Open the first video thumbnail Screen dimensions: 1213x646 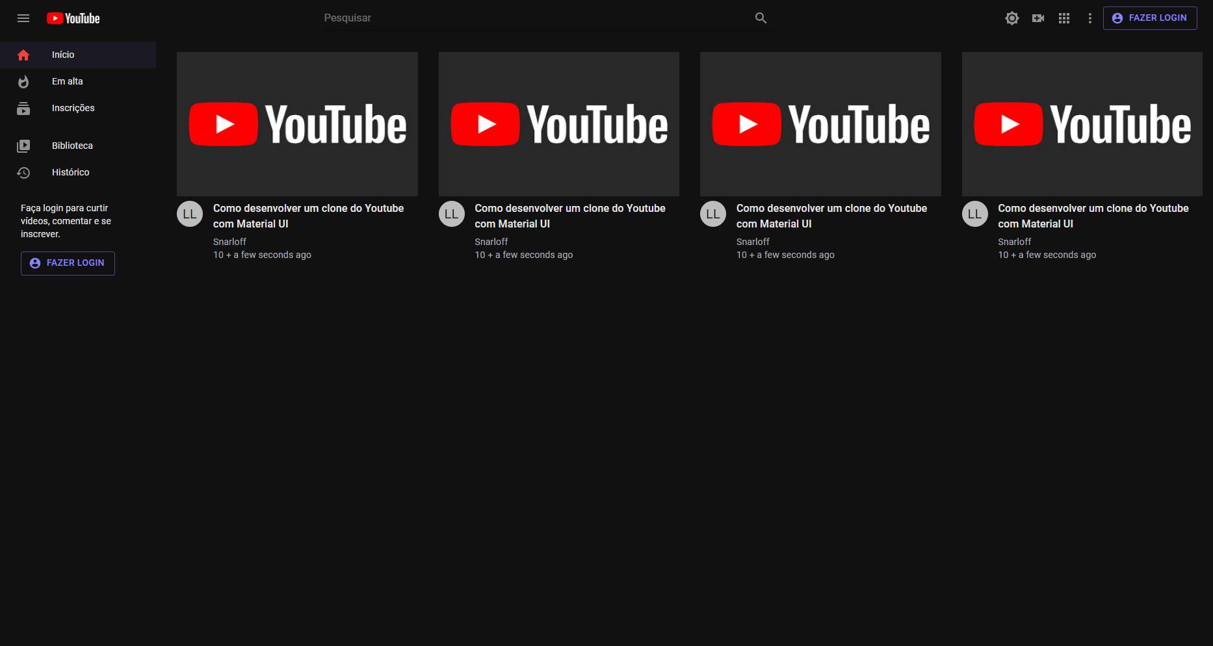click(x=297, y=124)
